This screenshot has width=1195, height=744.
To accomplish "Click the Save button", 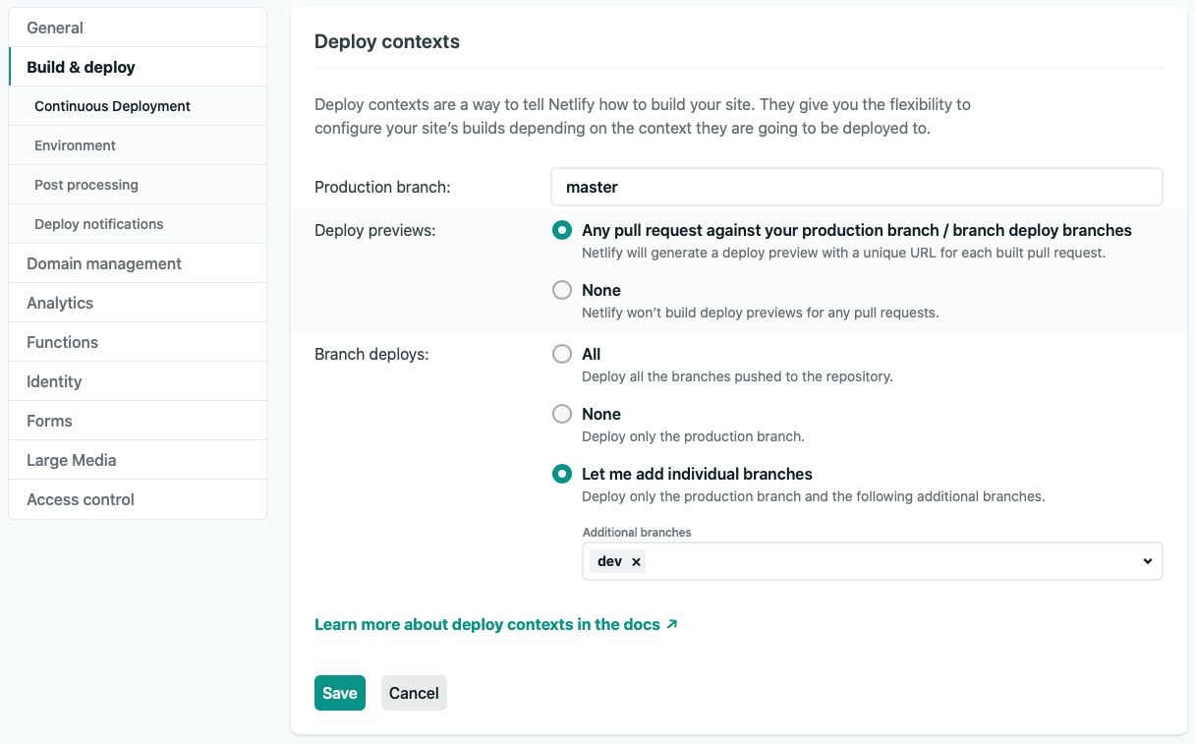I will [339, 693].
